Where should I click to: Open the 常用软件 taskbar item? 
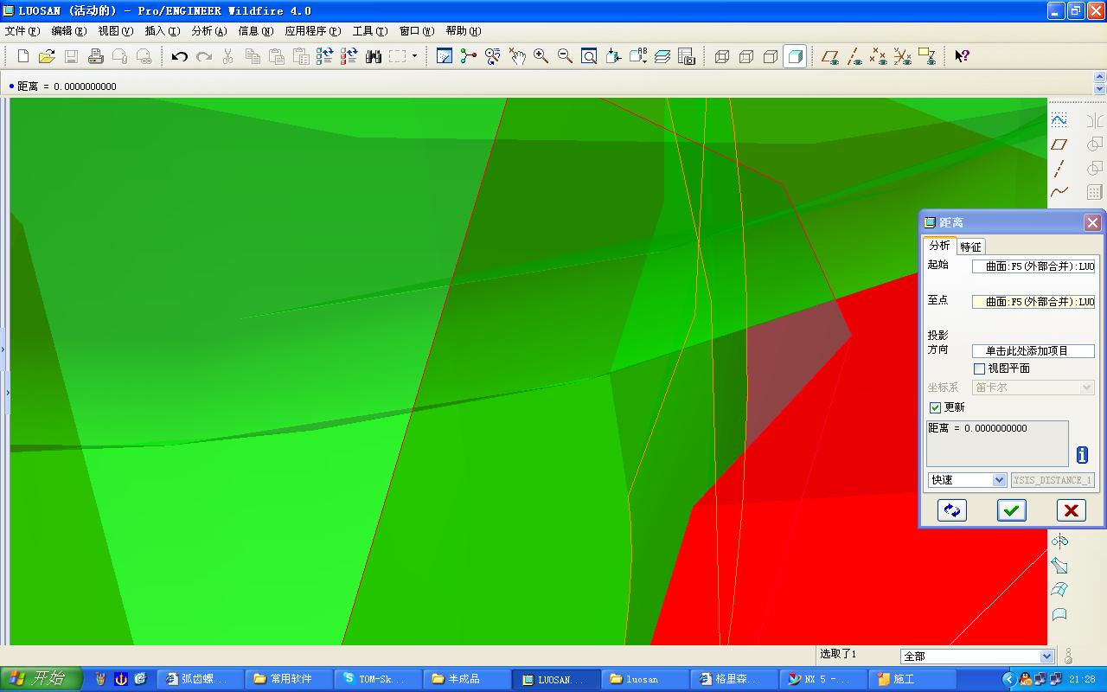[289, 679]
